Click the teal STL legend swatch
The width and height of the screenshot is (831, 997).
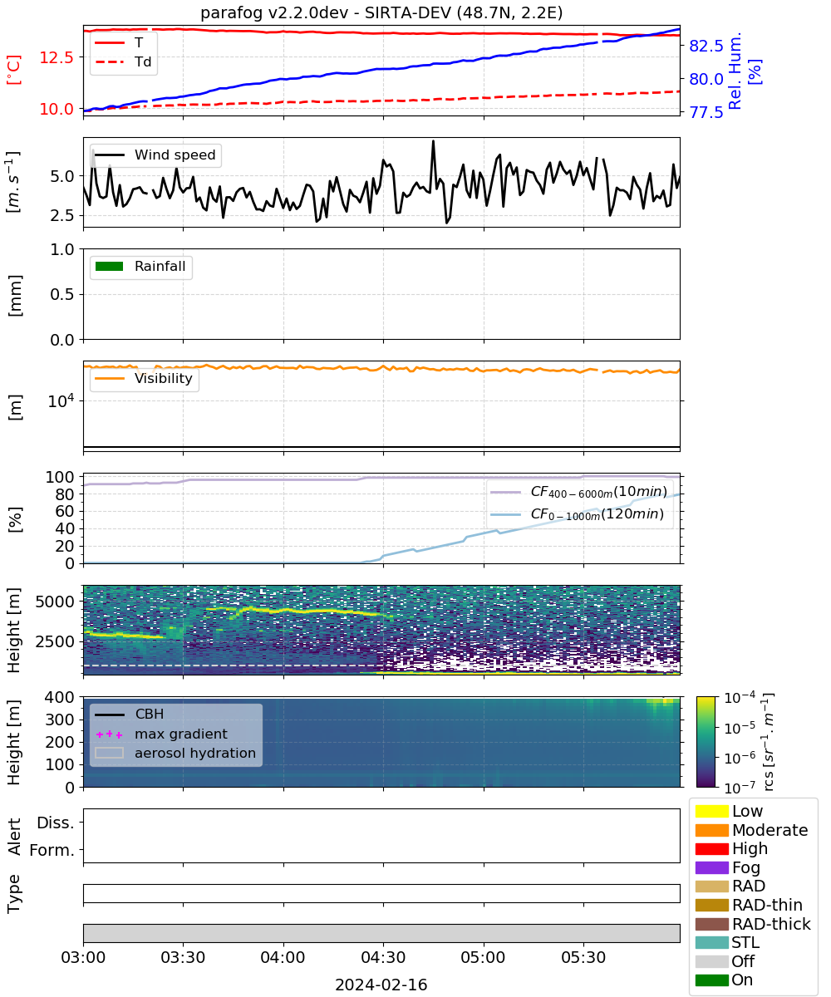pos(711,942)
